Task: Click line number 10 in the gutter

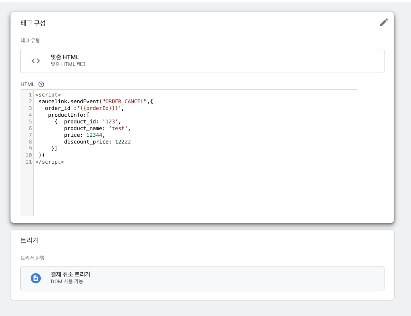Action: pyautogui.click(x=29, y=155)
